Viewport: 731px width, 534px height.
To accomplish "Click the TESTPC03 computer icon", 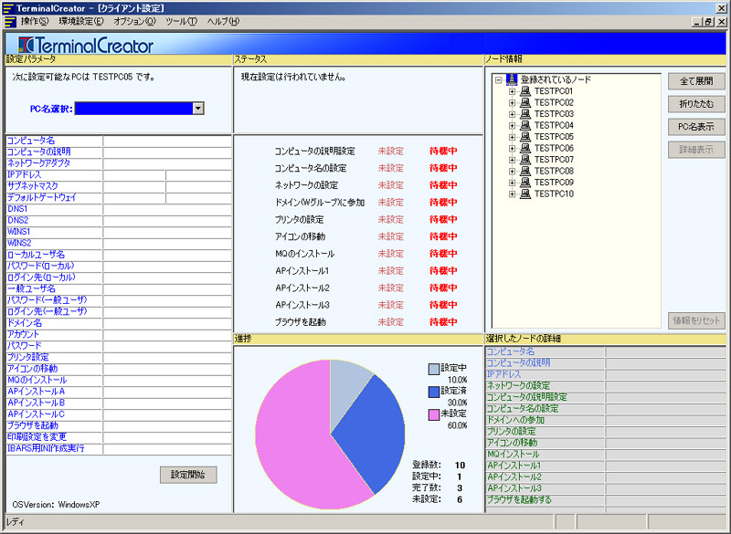I will pyautogui.click(x=525, y=114).
